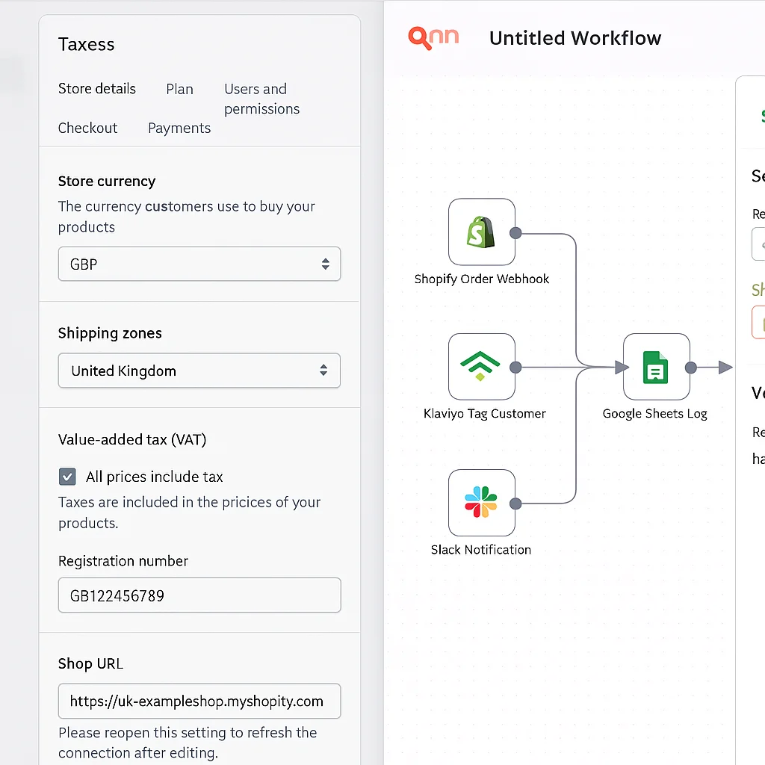Click the All prices include tax label
The image size is (765, 765).
154,477
